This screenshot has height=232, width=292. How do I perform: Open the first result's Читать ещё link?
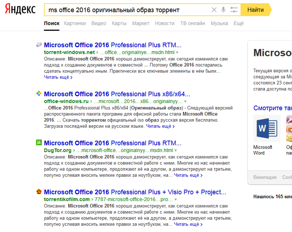[58, 77]
